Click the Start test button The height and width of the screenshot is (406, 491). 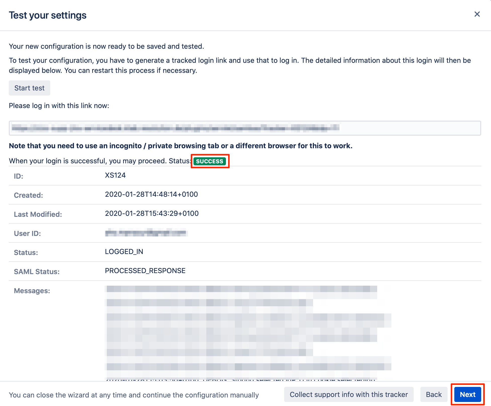coord(29,88)
